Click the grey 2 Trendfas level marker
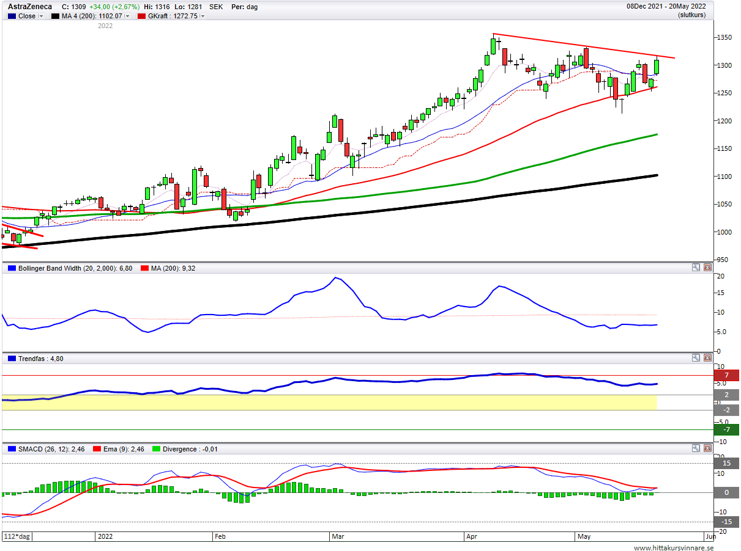741x551 pixels. coord(726,395)
